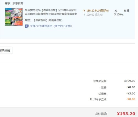This screenshot has width=138, height=117.
Task: Click the 总商品金额 label
Action: 100,81
